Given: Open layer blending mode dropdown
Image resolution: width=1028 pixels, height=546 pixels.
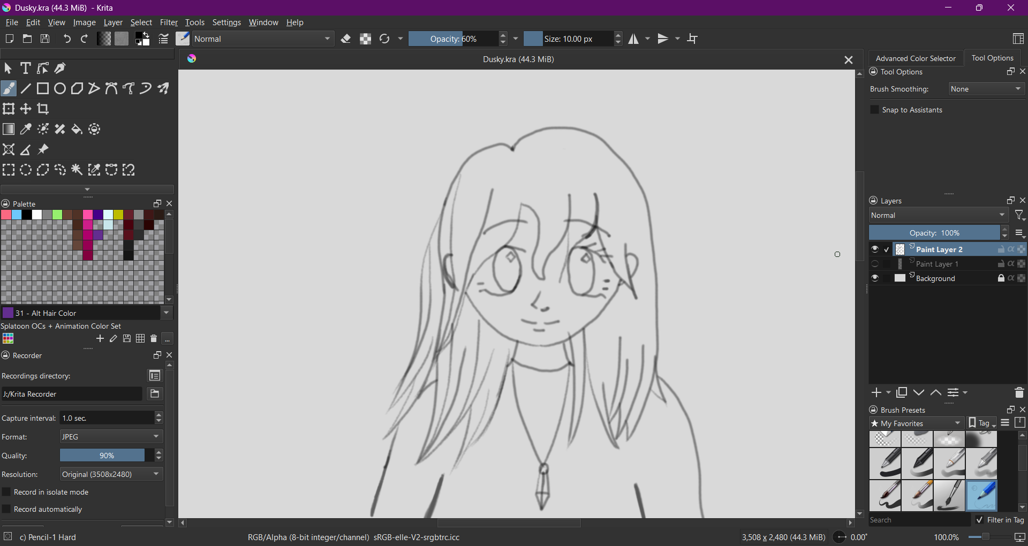Looking at the screenshot, I should 939,215.
